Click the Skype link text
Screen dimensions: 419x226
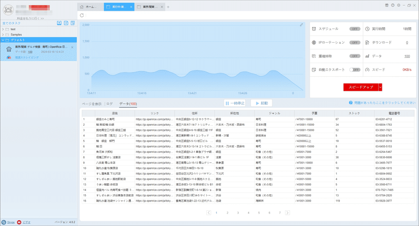11,222
